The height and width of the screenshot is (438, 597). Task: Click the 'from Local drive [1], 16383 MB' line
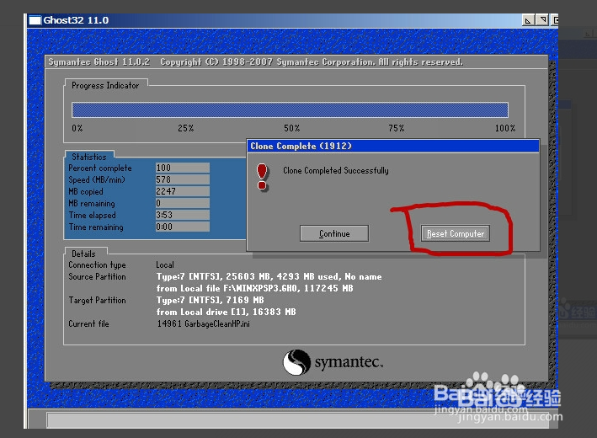pyautogui.click(x=226, y=312)
